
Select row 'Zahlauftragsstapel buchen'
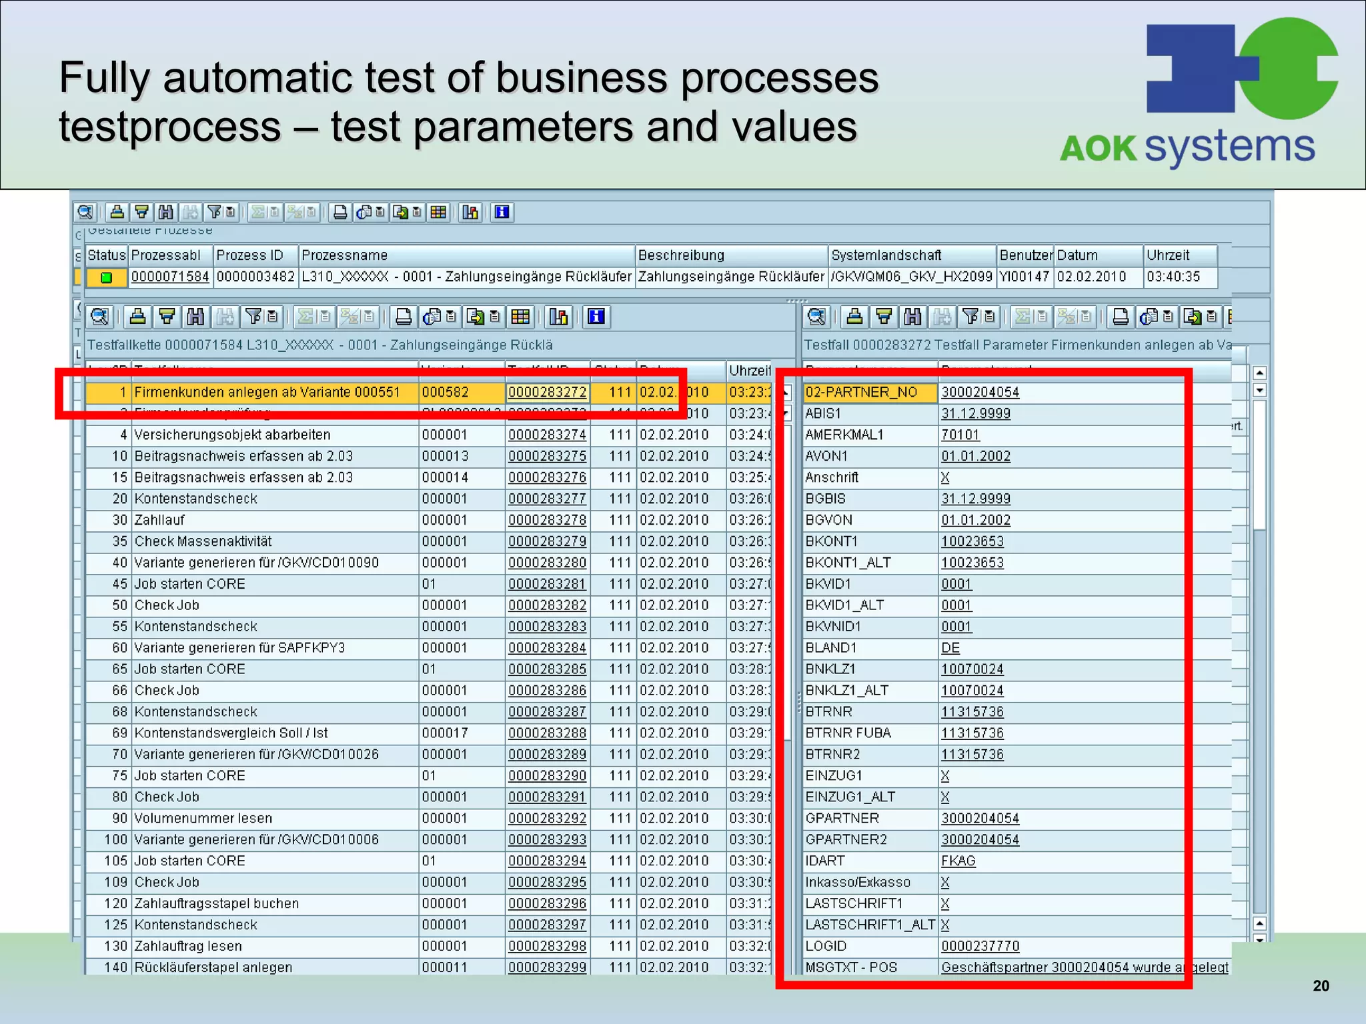428,903
